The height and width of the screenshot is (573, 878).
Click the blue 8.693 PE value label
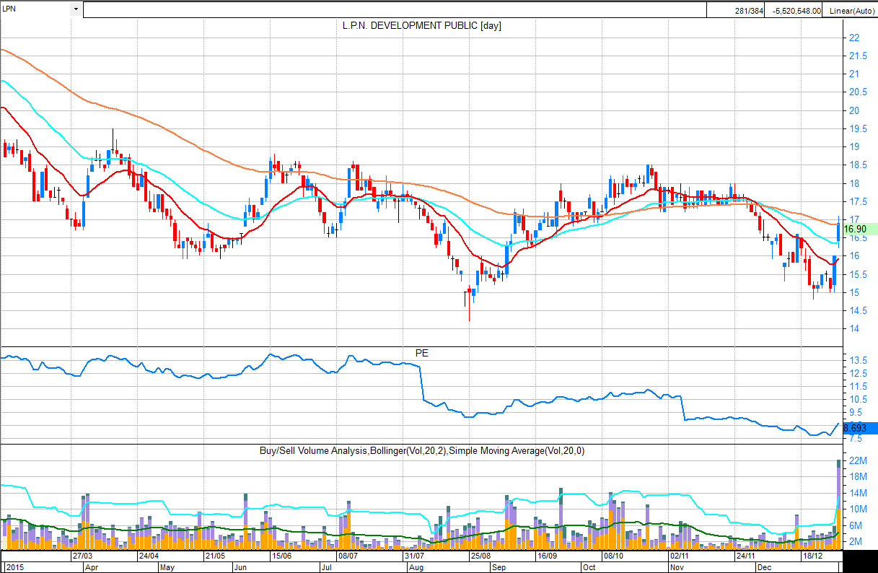(859, 428)
